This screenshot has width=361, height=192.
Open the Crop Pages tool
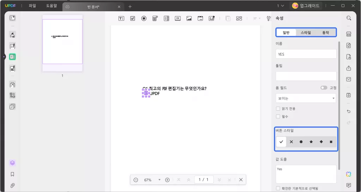click(x=12, y=95)
